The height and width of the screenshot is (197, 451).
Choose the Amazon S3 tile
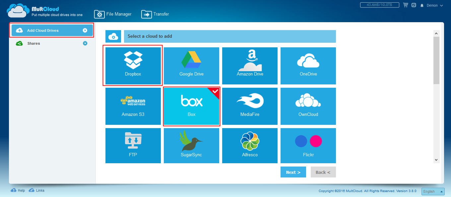pyautogui.click(x=133, y=106)
